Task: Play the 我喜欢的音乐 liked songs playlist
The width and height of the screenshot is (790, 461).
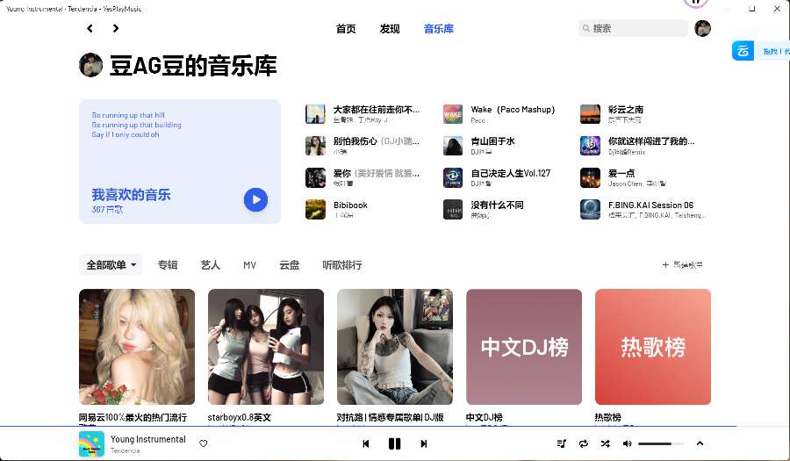Action: (255, 200)
